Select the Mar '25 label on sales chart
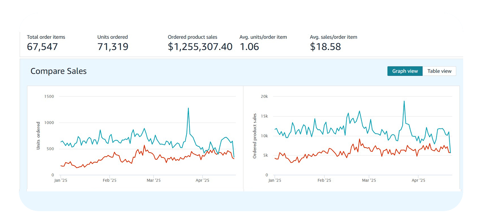Viewport: 482px width, 224px height. (x=369, y=180)
